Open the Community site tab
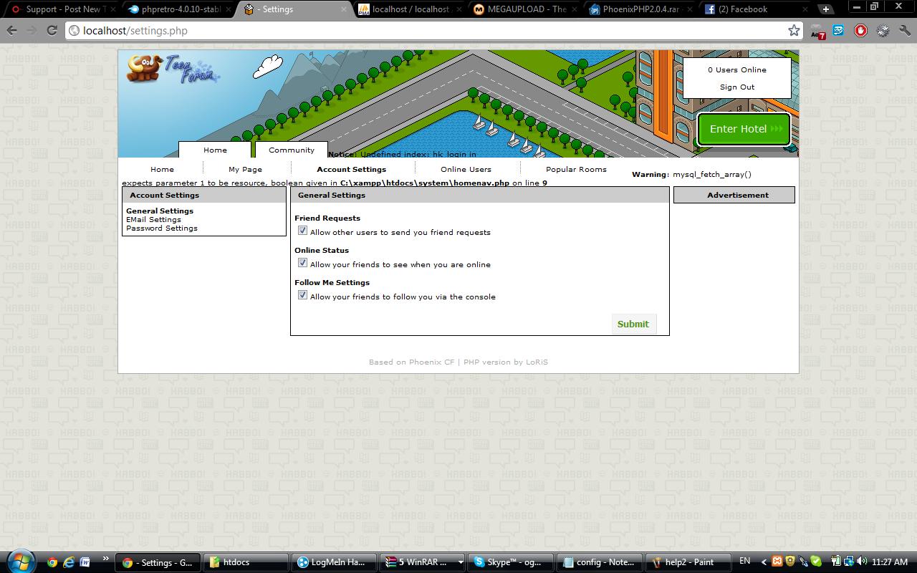The image size is (917, 573). tap(292, 150)
